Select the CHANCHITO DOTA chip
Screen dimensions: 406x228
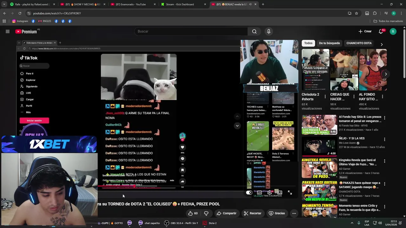[x=359, y=43]
